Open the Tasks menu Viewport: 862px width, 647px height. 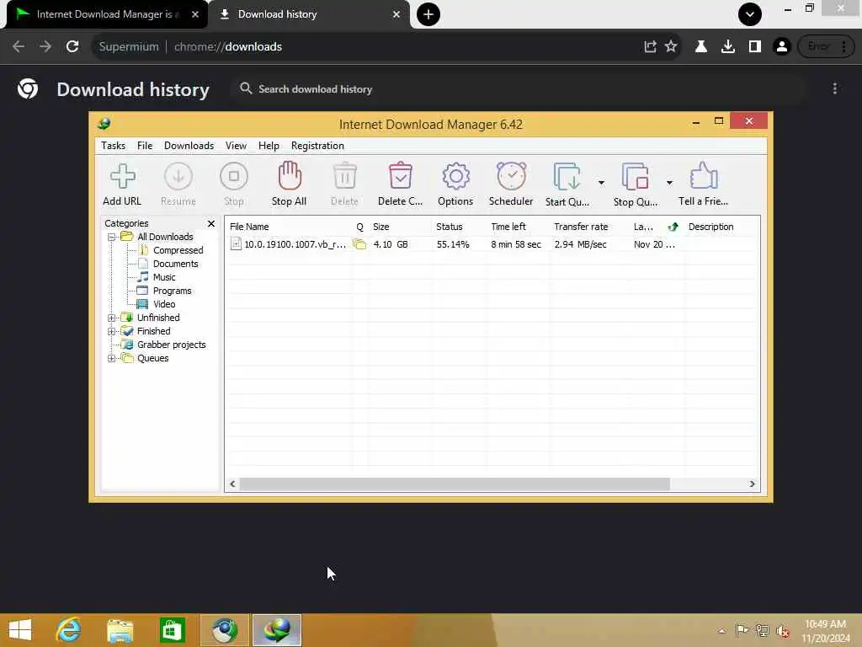[x=114, y=146]
